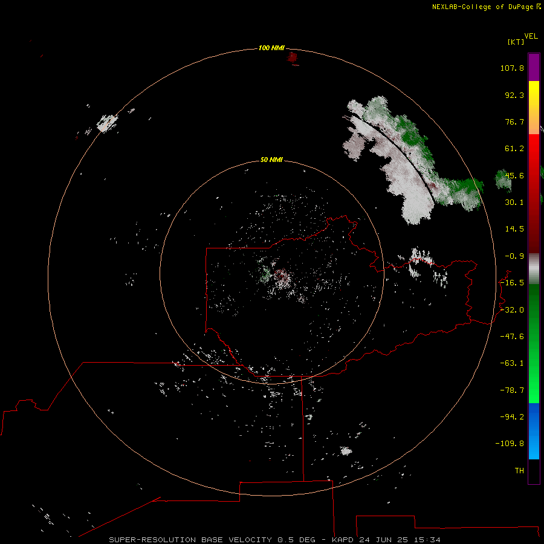Click the -109.8 velocity scale value
544x544 pixels.
pos(510,444)
